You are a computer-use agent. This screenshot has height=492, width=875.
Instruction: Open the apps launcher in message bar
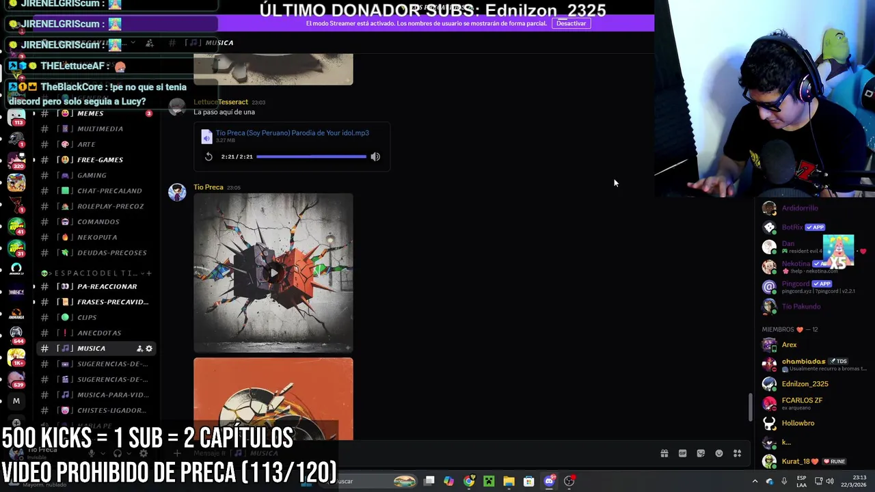pyautogui.click(x=738, y=453)
